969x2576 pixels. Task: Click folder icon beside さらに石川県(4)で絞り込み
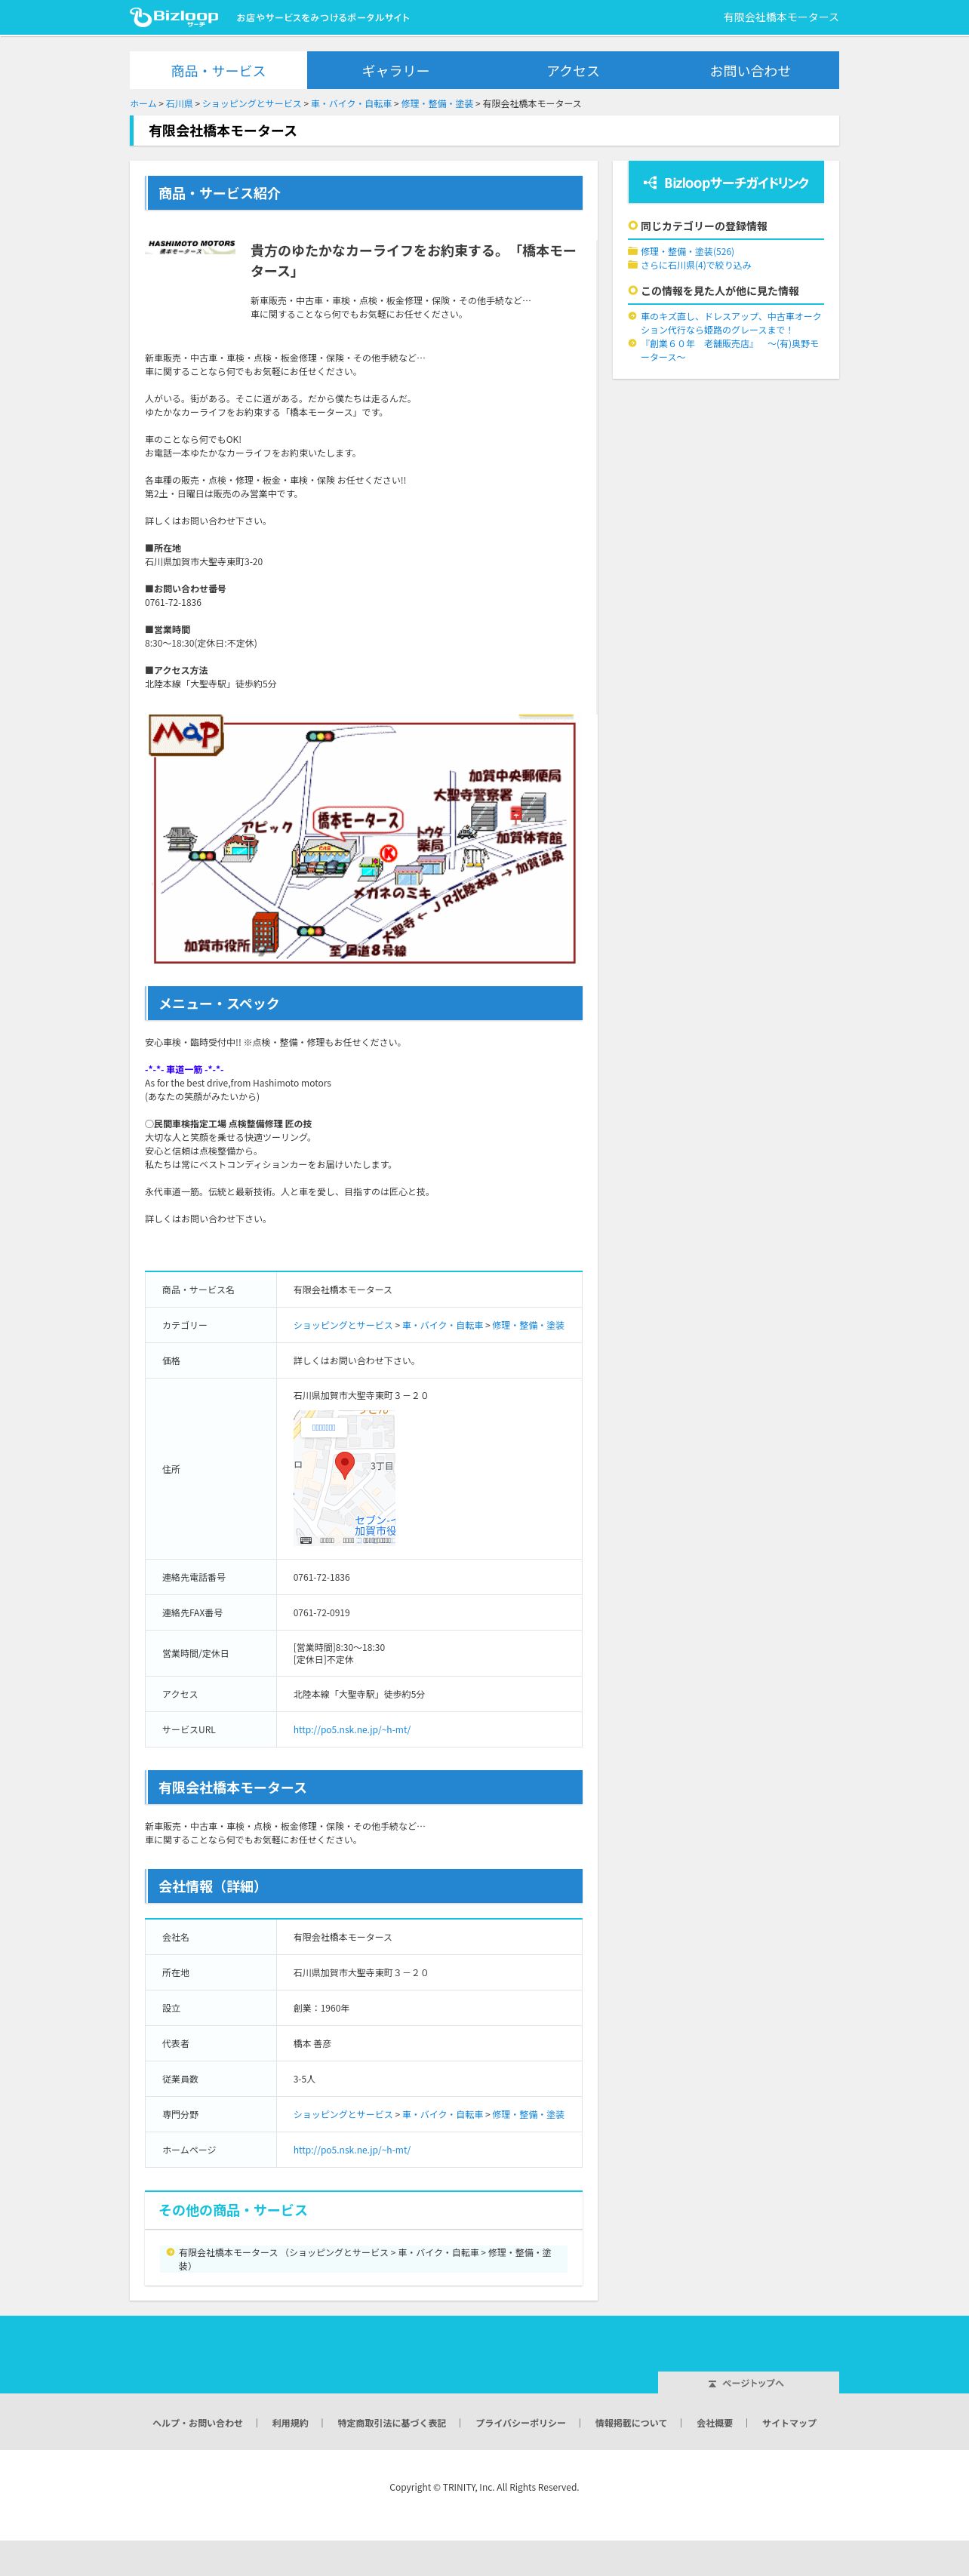(x=632, y=265)
